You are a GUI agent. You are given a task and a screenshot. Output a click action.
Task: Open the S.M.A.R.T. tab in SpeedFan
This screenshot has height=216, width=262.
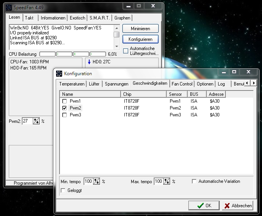coord(100,18)
